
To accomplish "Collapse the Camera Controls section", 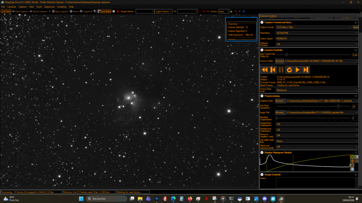I will (262, 50).
